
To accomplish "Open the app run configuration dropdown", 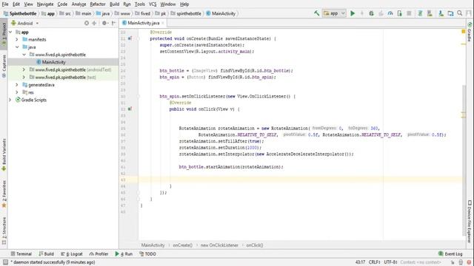I will point(334,13).
